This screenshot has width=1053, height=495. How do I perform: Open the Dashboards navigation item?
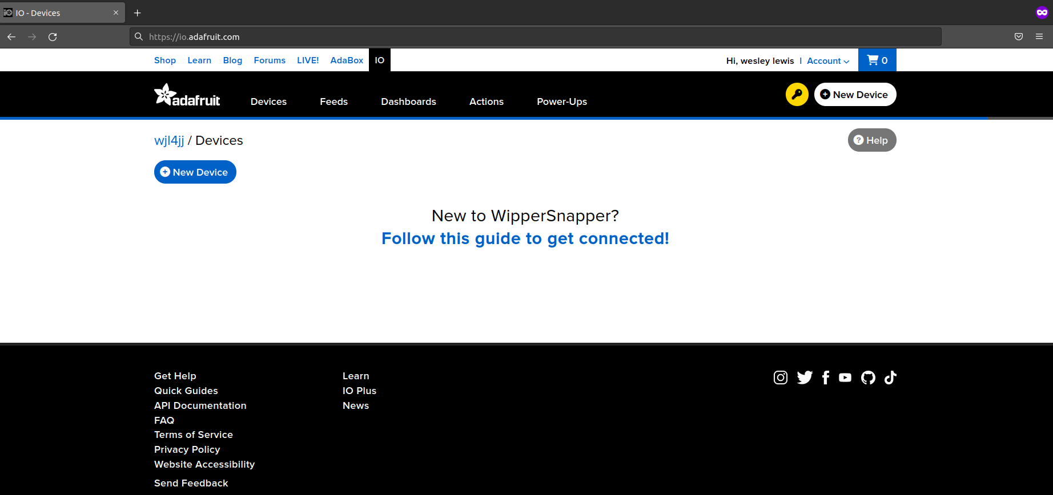pyautogui.click(x=408, y=102)
